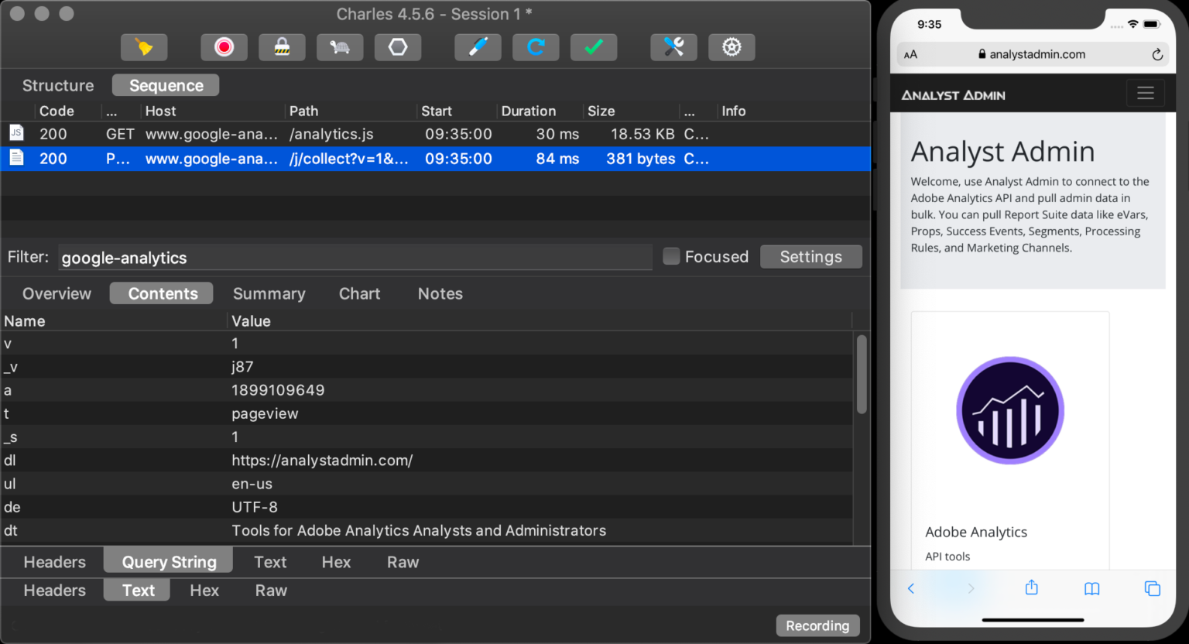Open the filter Settings button
Viewport: 1189px width, 644px height.
(x=810, y=256)
